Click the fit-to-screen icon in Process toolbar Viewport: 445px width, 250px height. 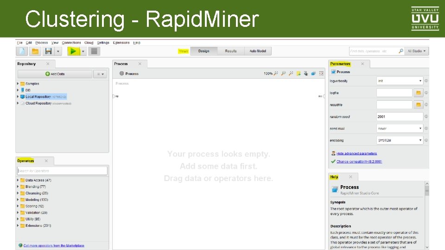[321, 74]
